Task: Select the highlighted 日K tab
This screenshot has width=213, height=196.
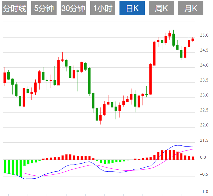Action: 132,9
